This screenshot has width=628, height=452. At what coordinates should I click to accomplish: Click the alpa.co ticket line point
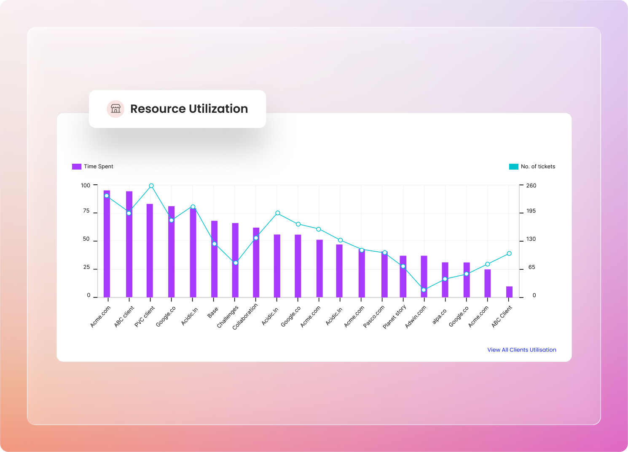point(445,279)
